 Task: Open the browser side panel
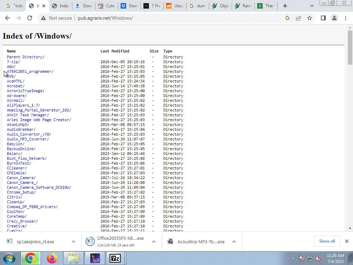tap(323, 18)
